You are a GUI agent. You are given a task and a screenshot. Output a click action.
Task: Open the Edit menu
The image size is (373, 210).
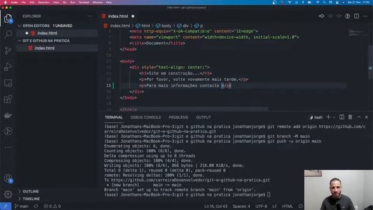[x=32, y=2]
